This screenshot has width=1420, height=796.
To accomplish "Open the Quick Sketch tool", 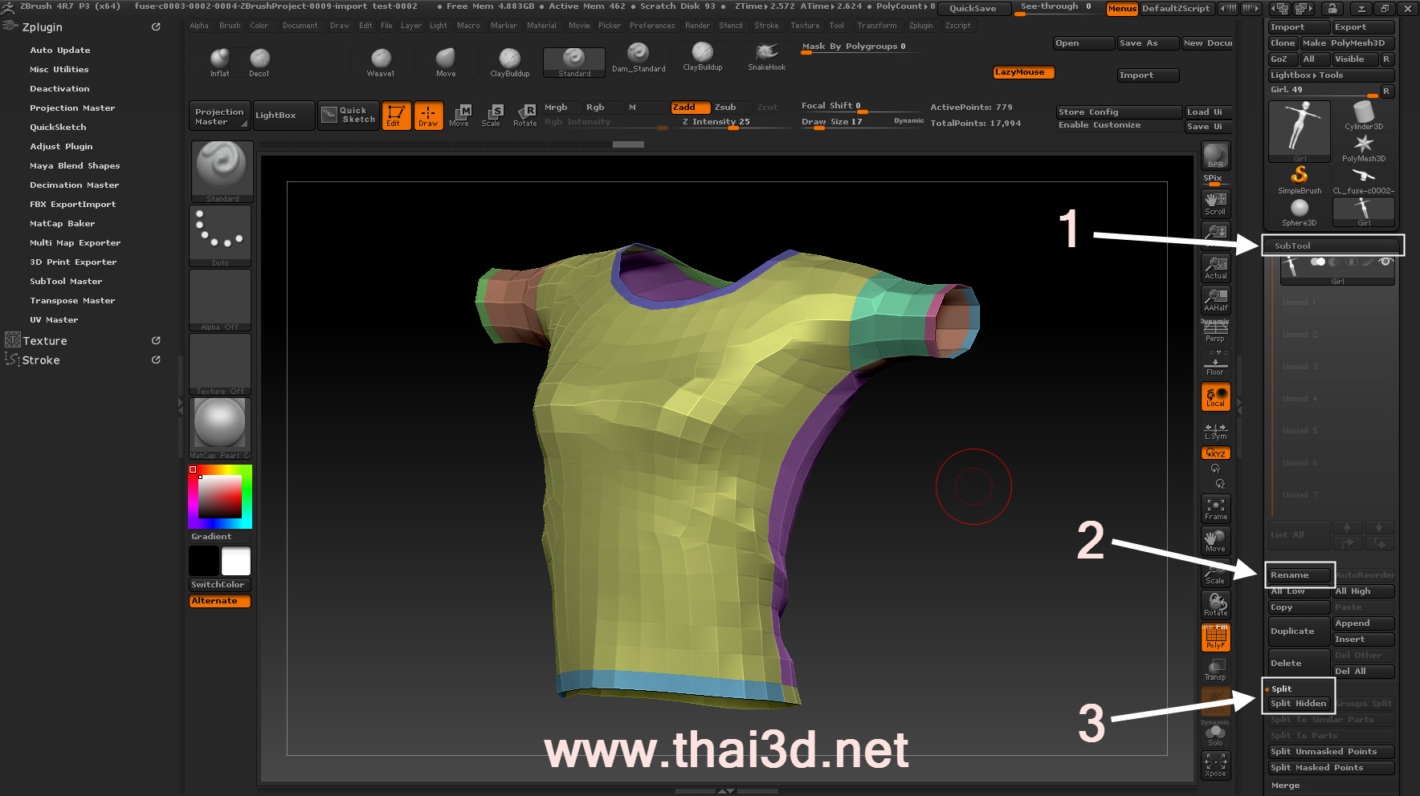I will tap(349, 116).
